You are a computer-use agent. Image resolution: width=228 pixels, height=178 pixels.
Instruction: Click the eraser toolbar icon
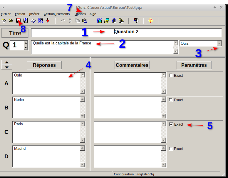[33, 21]
